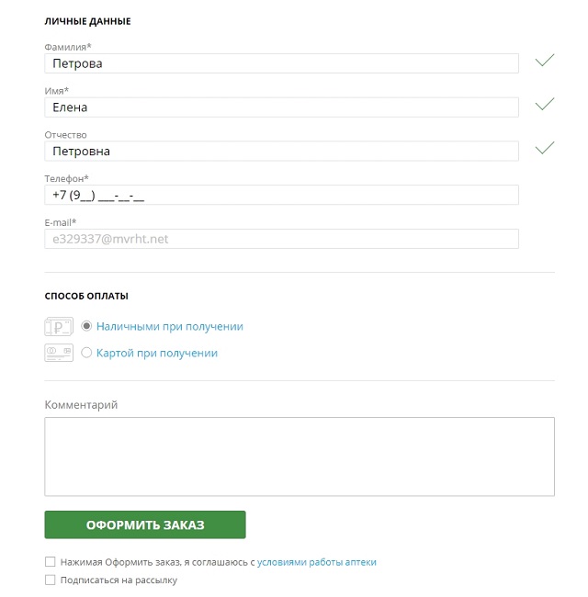Click the card payment icon
This screenshot has width=588, height=597.
click(x=59, y=353)
